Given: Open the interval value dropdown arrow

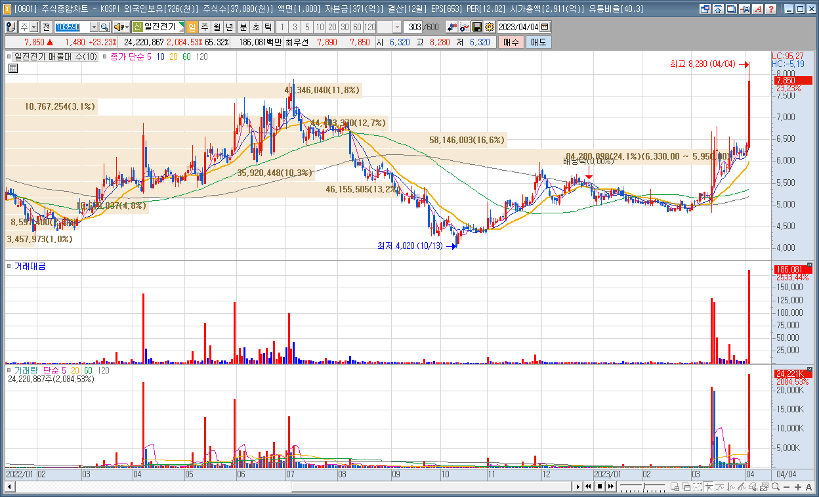Looking at the screenshot, I should point(398,27).
